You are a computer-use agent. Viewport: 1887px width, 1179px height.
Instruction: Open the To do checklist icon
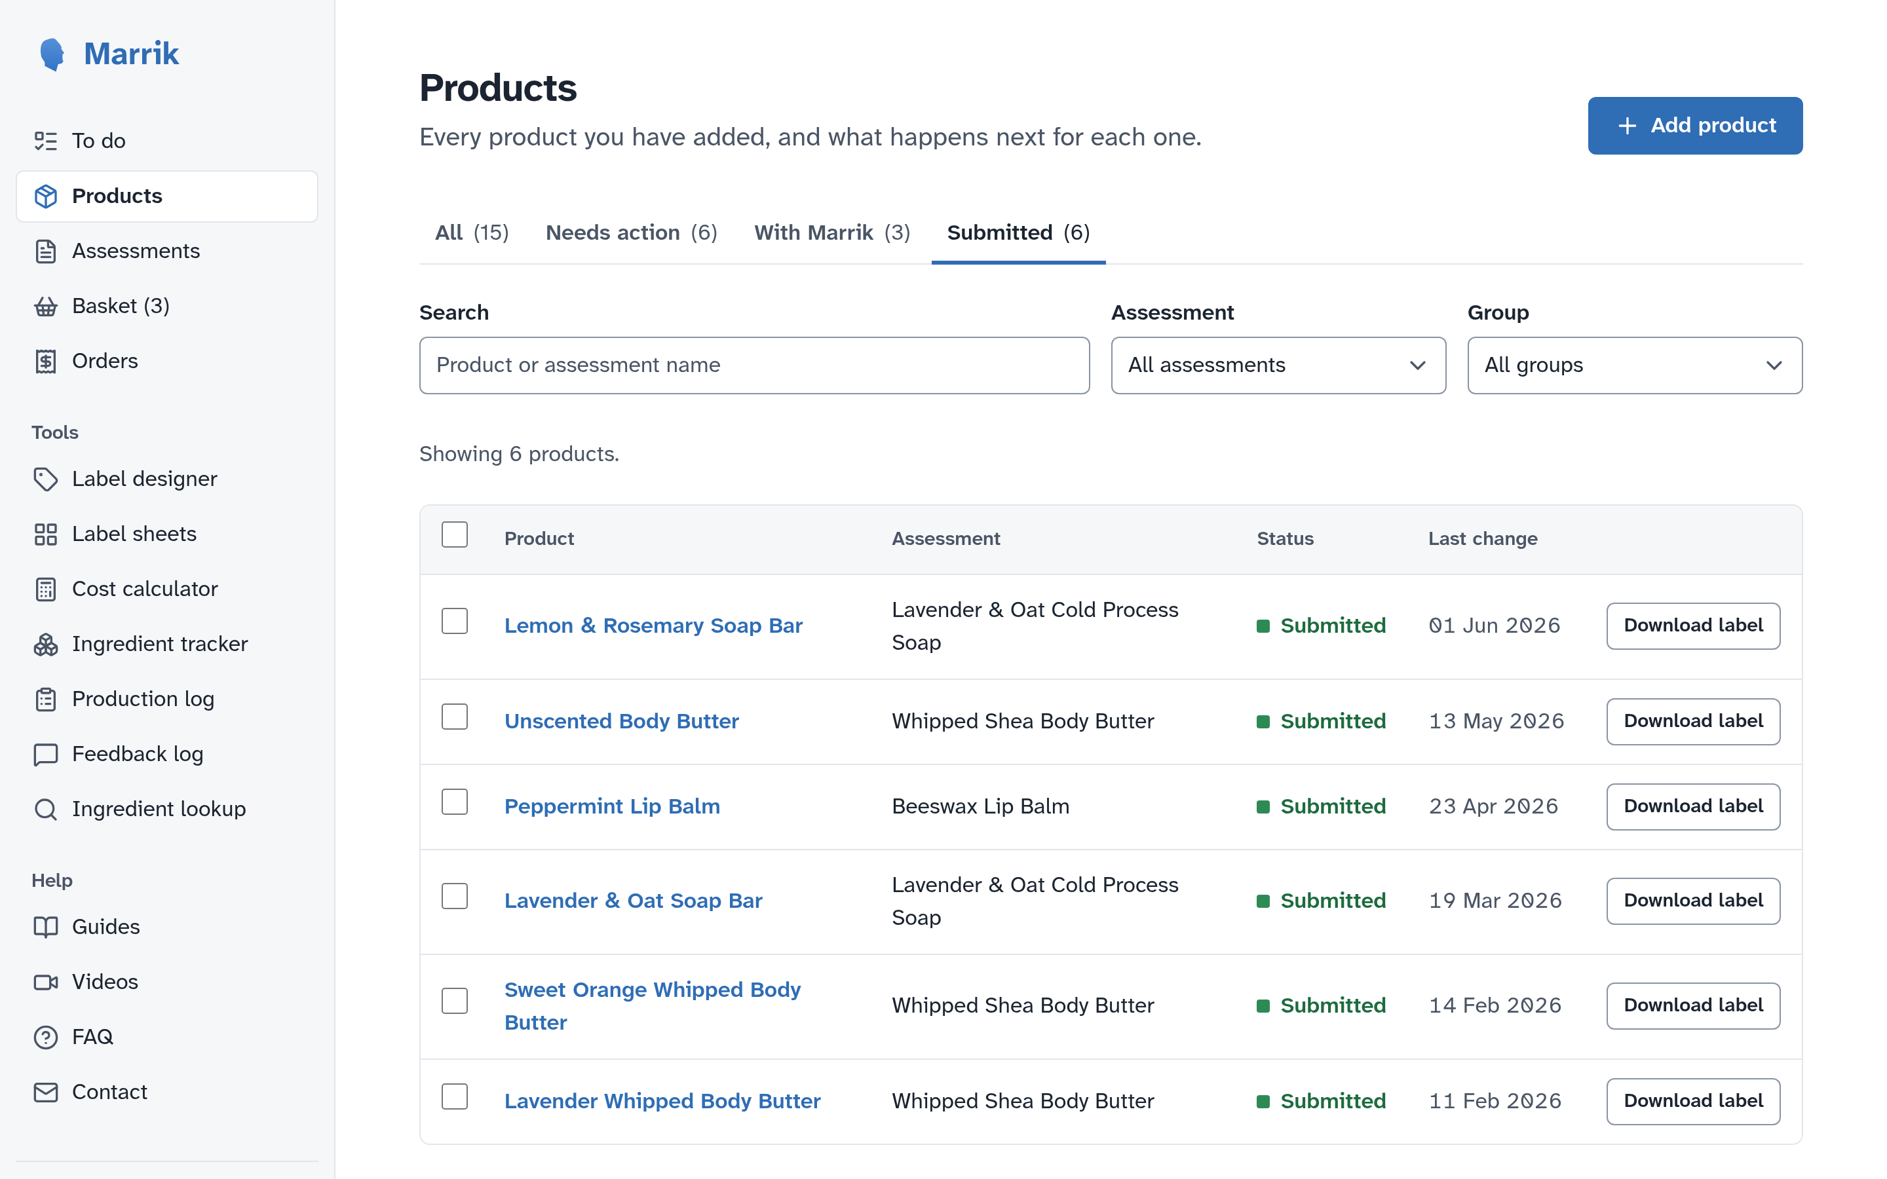click(x=46, y=141)
